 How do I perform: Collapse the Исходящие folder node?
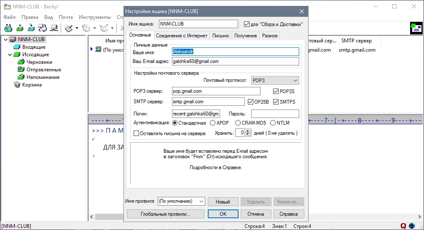(x=10, y=55)
